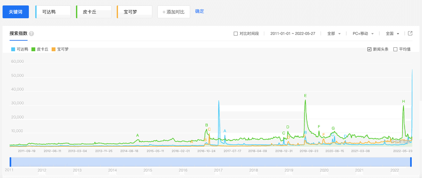Click green news marker E at highest 皮卡丘 peak

tap(305, 96)
